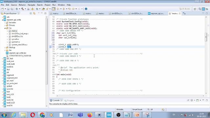Click the Quick Access search field
210x118 pixels.
click(184, 9)
